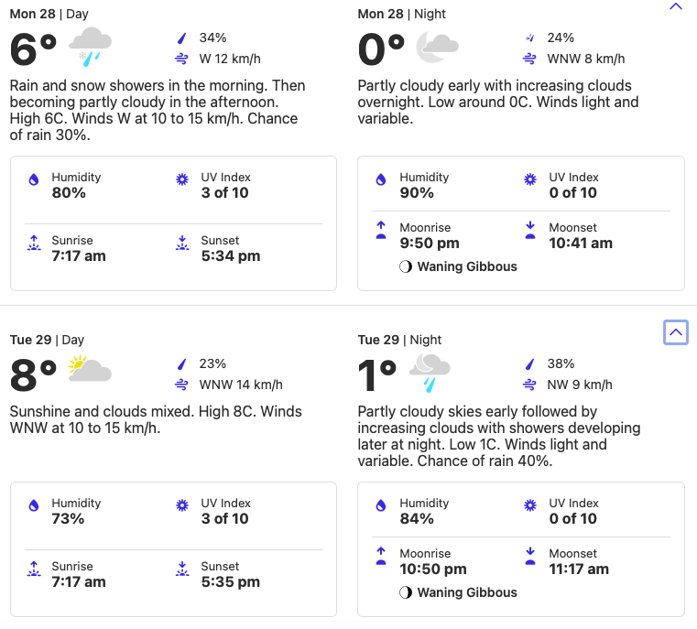Viewport: 697px width, 629px height.
Task: Click the Mon 28 day rain-snow weather icon
Action: (91, 46)
